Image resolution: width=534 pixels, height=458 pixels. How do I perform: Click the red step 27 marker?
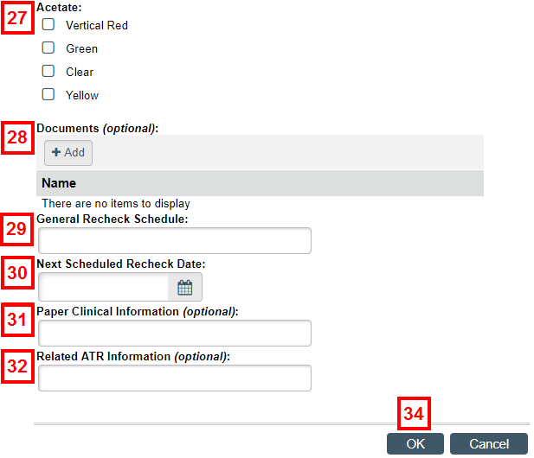(x=17, y=17)
